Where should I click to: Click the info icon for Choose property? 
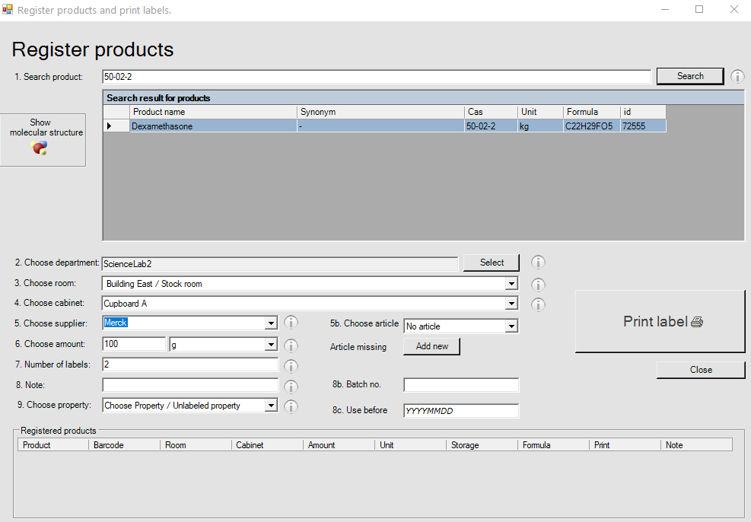pyautogui.click(x=291, y=406)
